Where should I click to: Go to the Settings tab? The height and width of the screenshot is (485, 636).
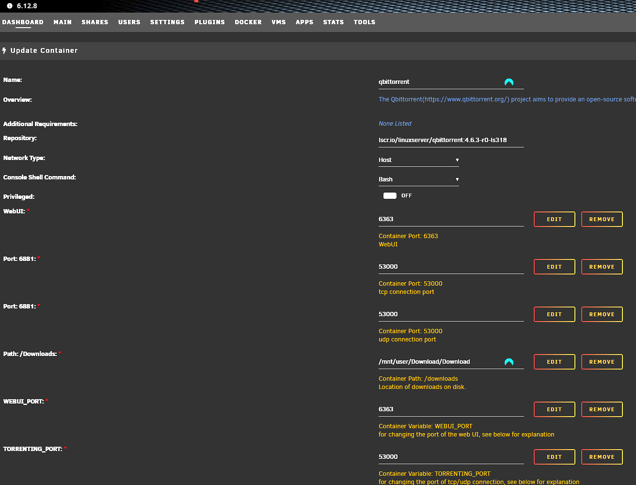point(167,22)
